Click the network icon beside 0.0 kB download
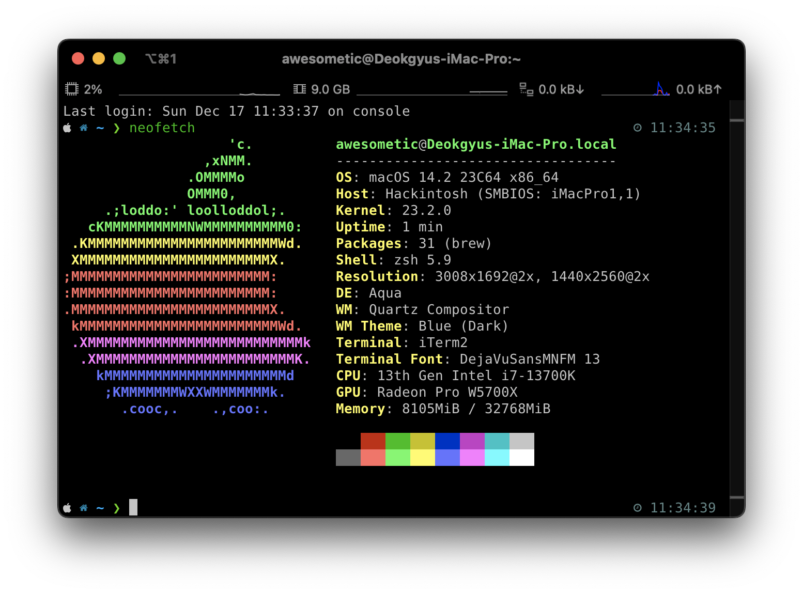The width and height of the screenshot is (803, 594). (x=526, y=89)
